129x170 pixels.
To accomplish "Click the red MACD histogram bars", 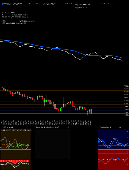I will click(x=14, y=161).
